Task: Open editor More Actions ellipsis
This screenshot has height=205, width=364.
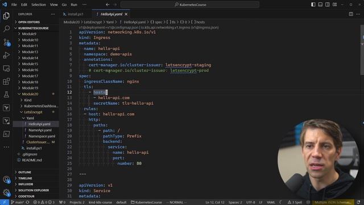Action: [358, 14]
